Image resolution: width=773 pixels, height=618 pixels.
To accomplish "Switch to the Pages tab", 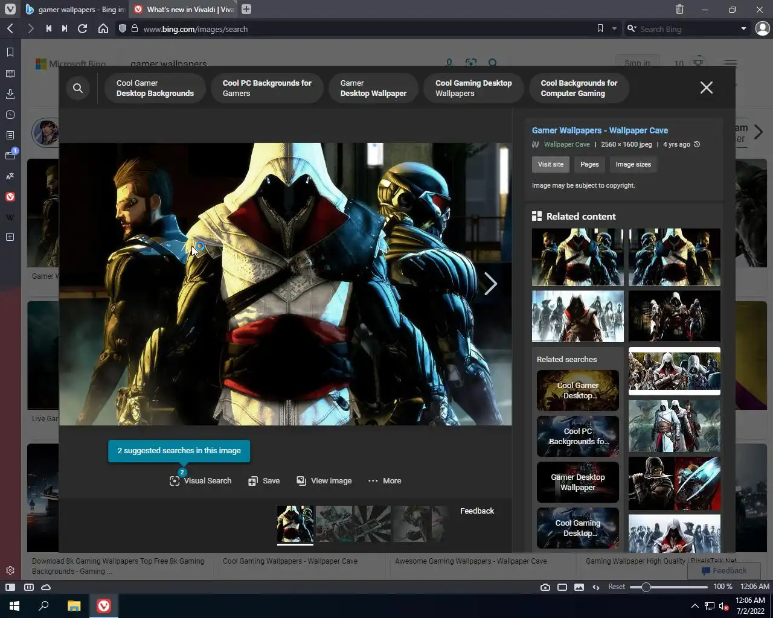I will [589, 164].
